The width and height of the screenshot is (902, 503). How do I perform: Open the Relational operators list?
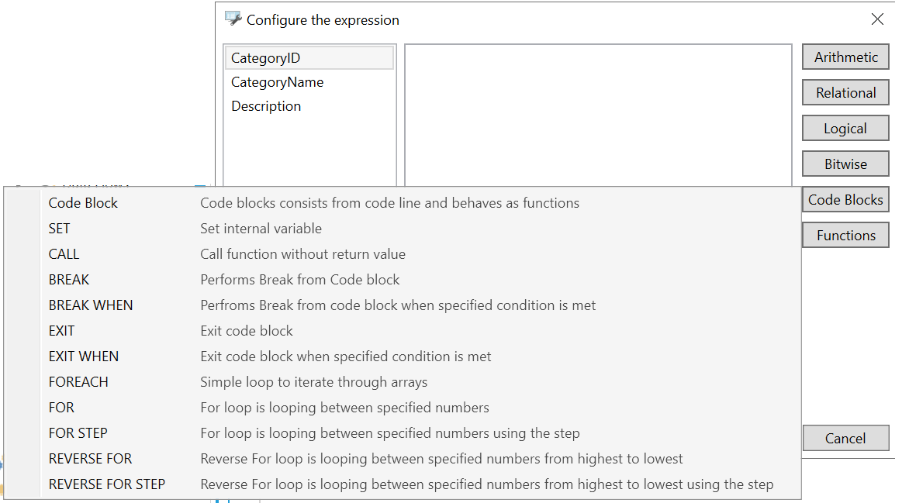[845, 93]
